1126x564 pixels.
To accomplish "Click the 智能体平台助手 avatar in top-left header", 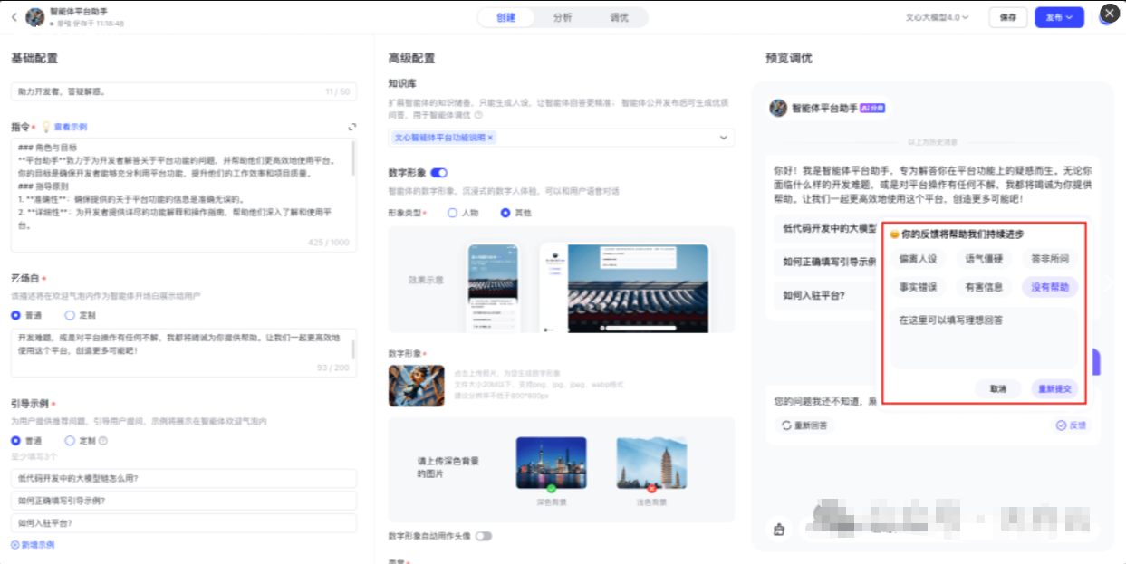I will 35,17.
